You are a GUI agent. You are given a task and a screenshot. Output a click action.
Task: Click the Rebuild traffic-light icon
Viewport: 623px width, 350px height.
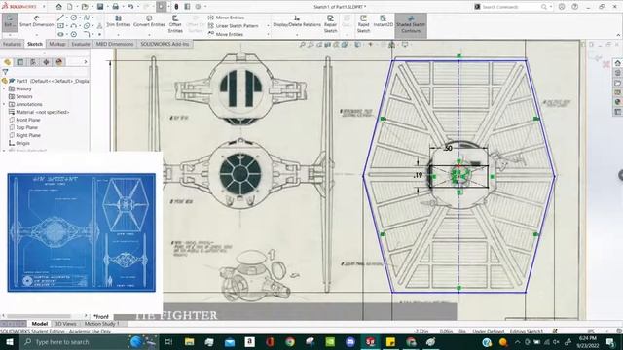[176, 7]
